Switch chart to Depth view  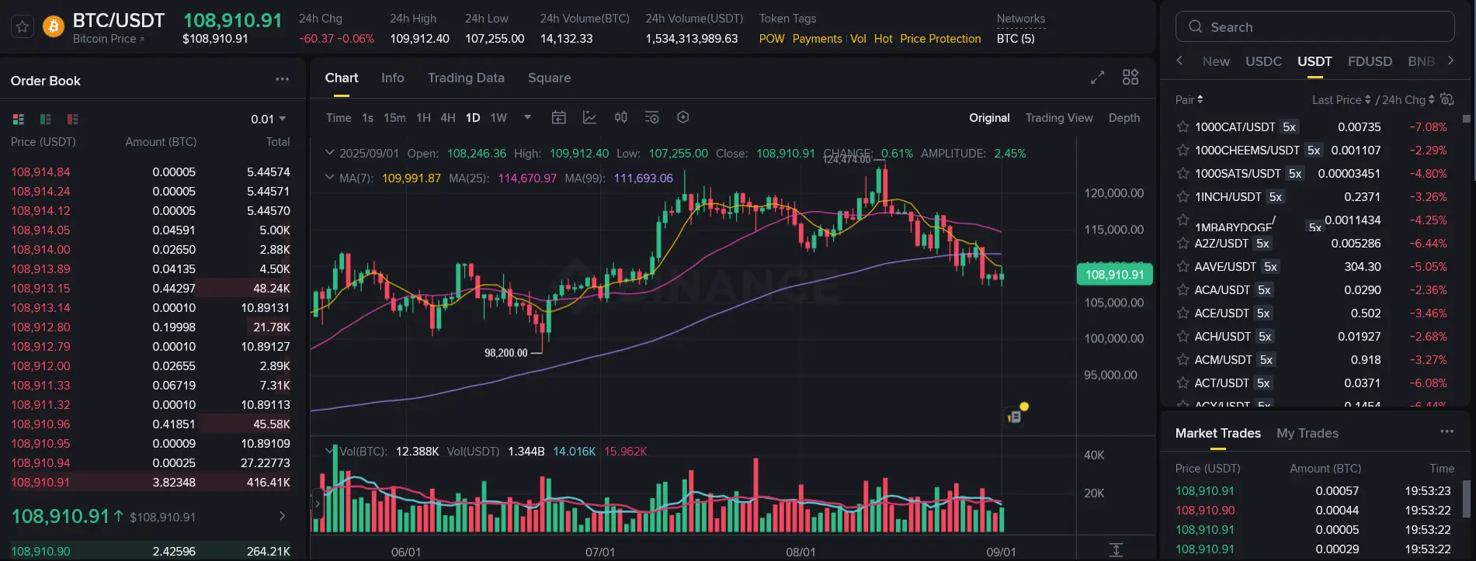pos(1124,118)
